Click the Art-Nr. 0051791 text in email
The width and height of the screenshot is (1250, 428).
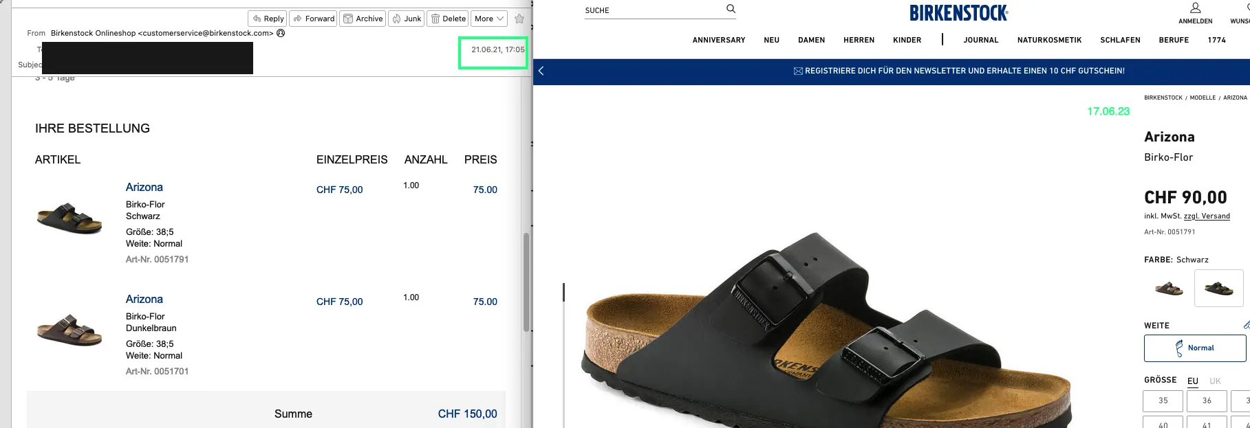(157, 259)
